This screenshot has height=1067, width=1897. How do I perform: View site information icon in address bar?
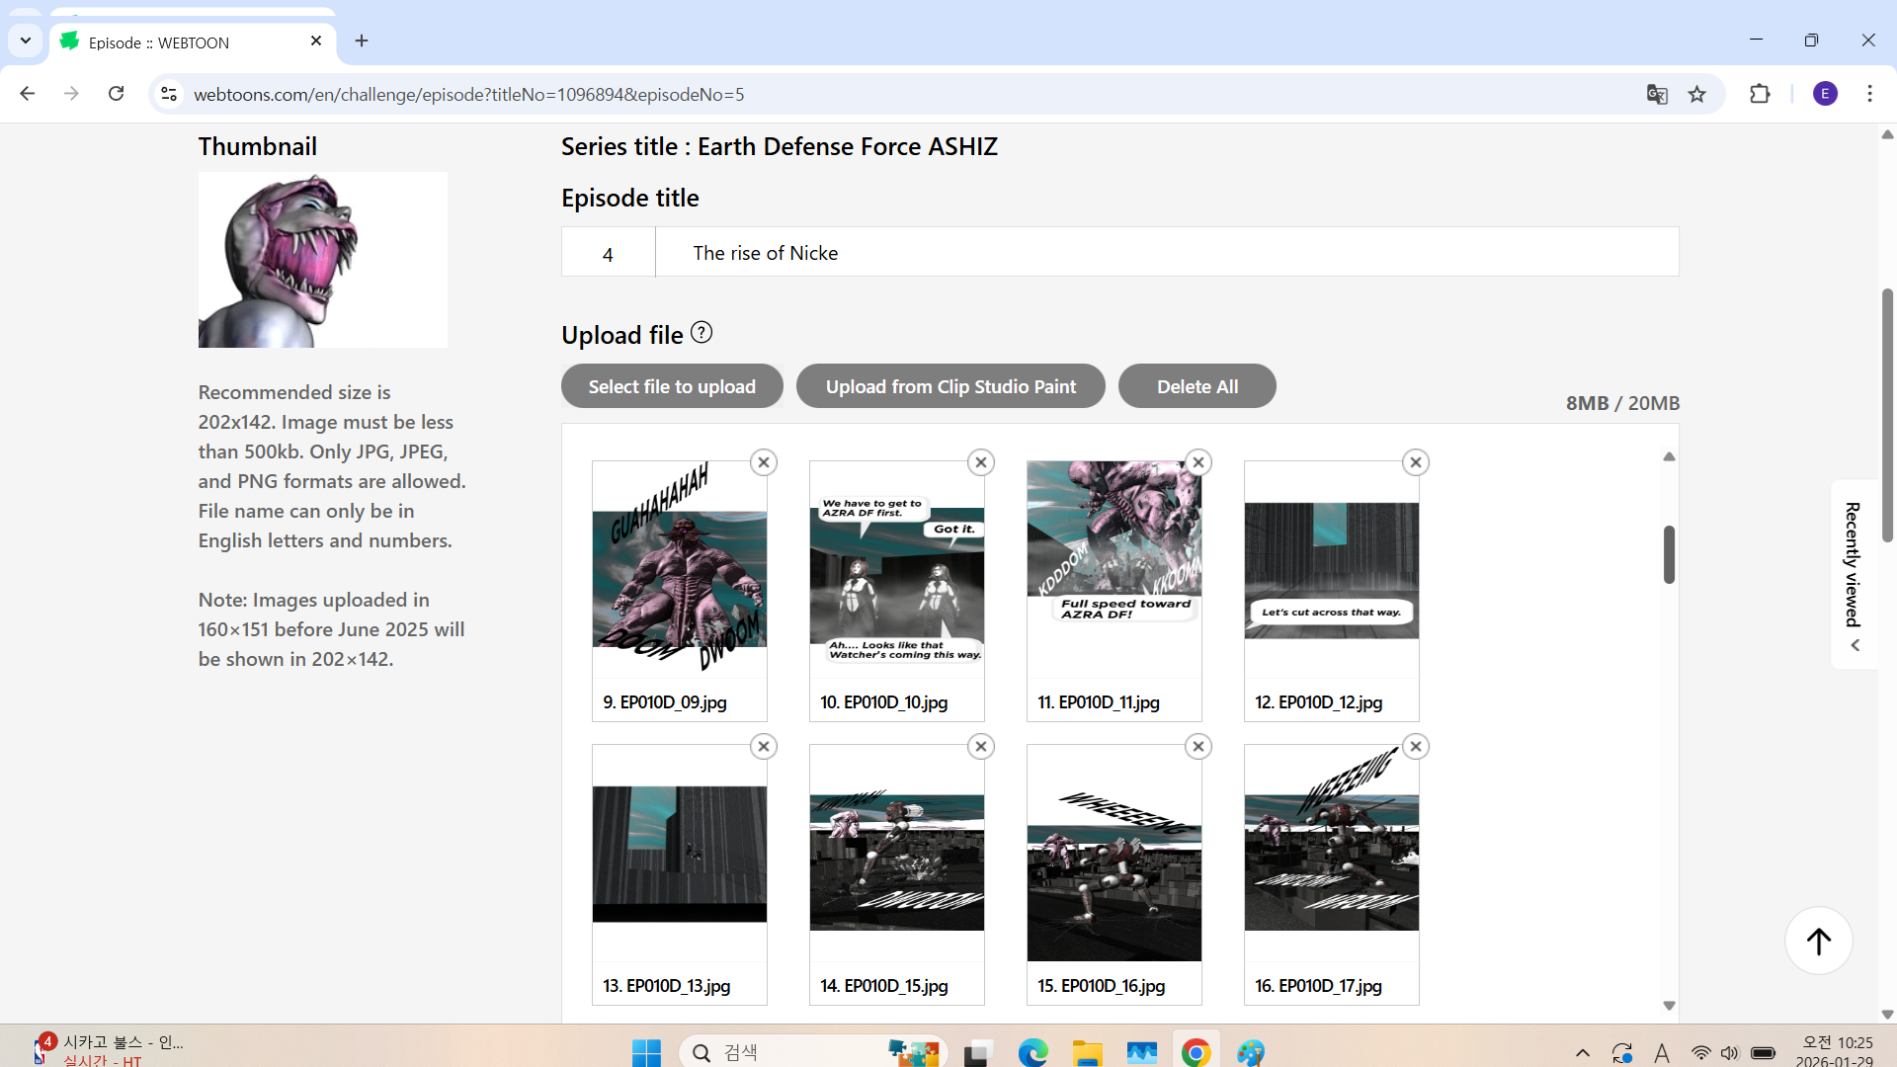click(169, 94)
